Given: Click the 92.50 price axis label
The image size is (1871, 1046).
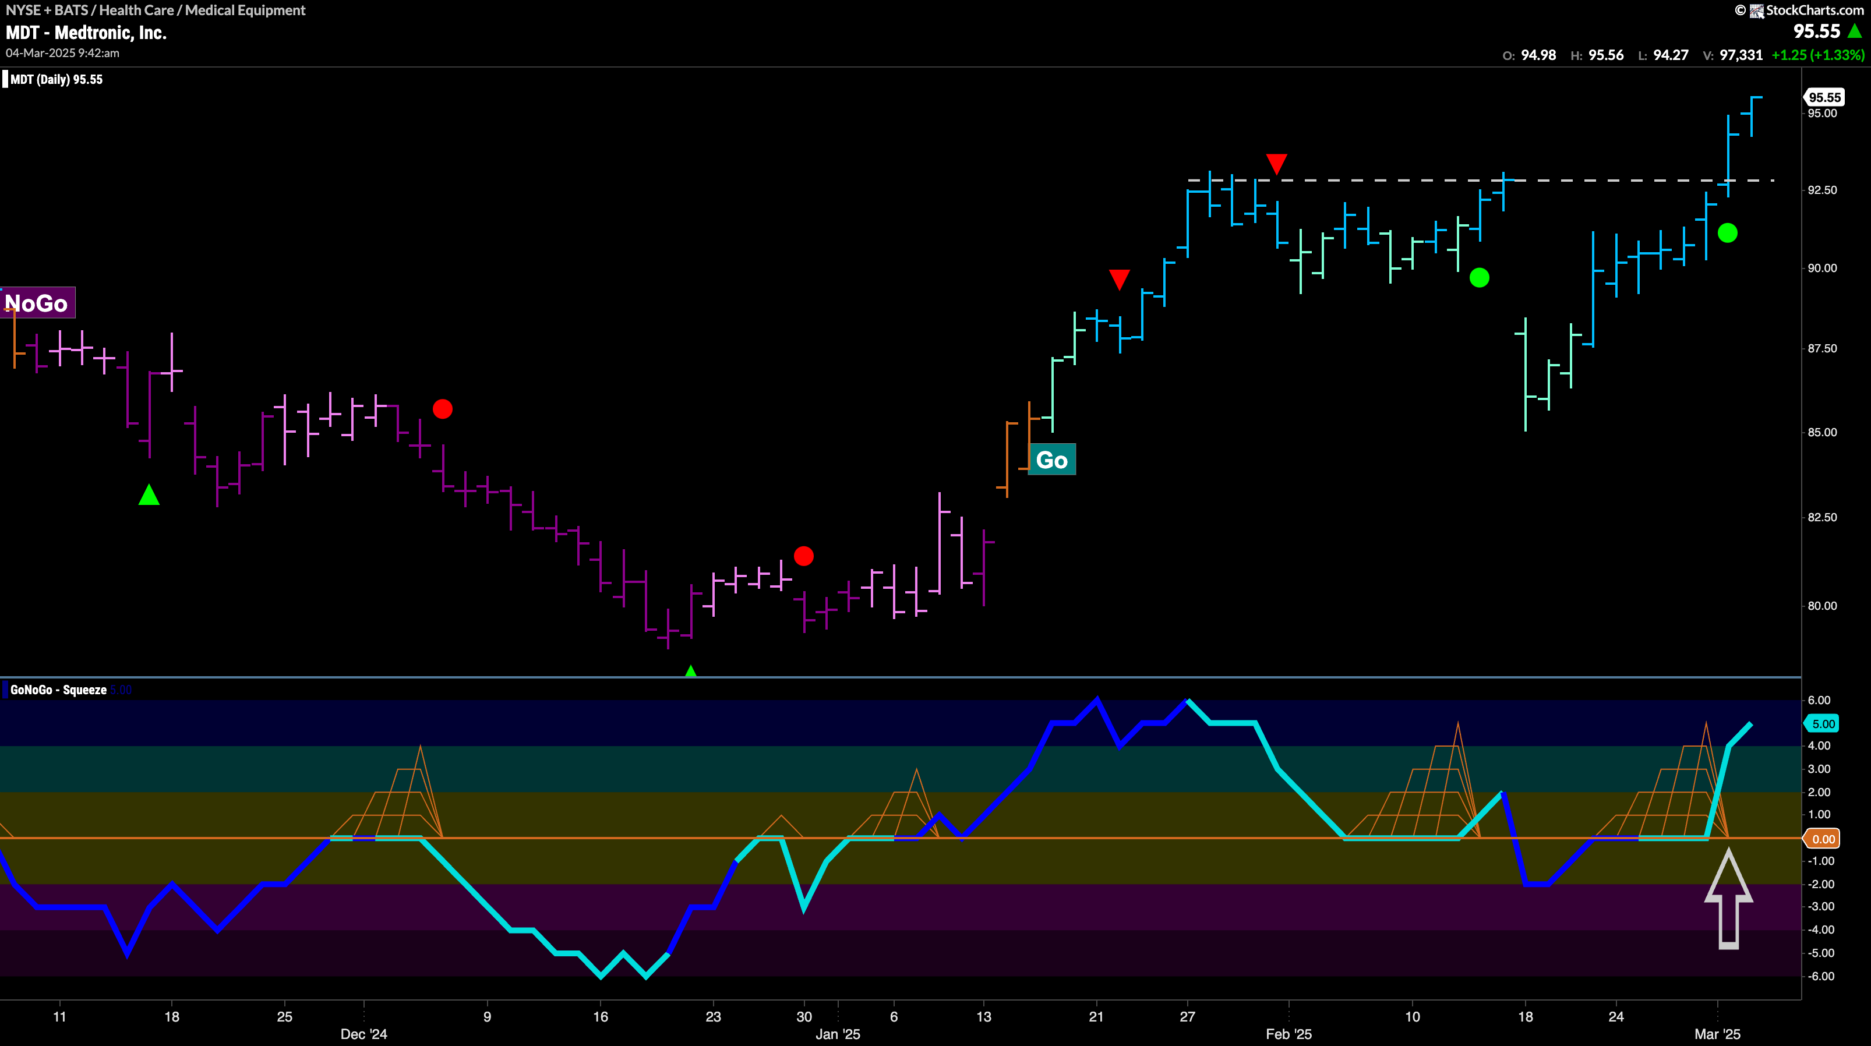Looking at the screenshot, I should [1822, 190].
